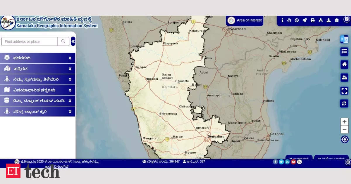Image resolution: width=351 pixels, height=184 pixels.
Task: Click the download icon in top toolbar
Action: (328, 20)
